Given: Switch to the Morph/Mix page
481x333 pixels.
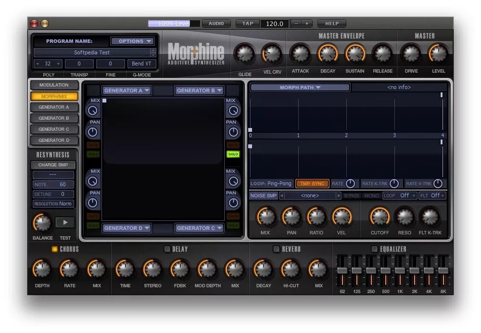Looking at the screenshot, I should (54, 96).
